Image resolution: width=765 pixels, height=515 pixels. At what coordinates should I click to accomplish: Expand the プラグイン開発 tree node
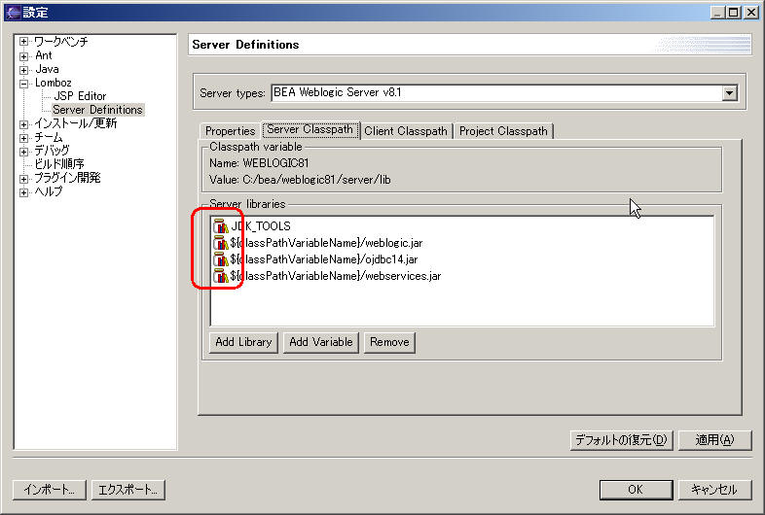[24, 178]
